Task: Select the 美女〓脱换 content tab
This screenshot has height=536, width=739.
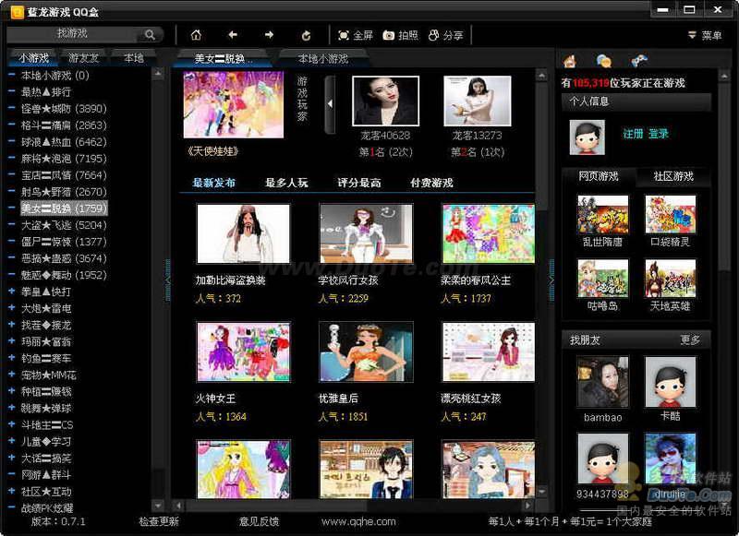Action: tap(224, 59)
